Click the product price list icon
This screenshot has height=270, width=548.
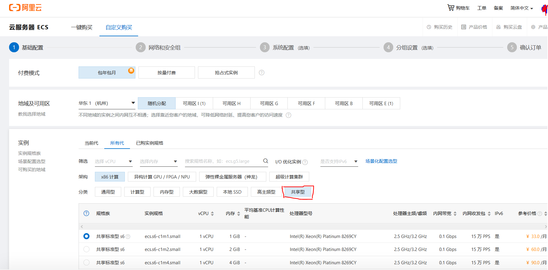(464, 27)
